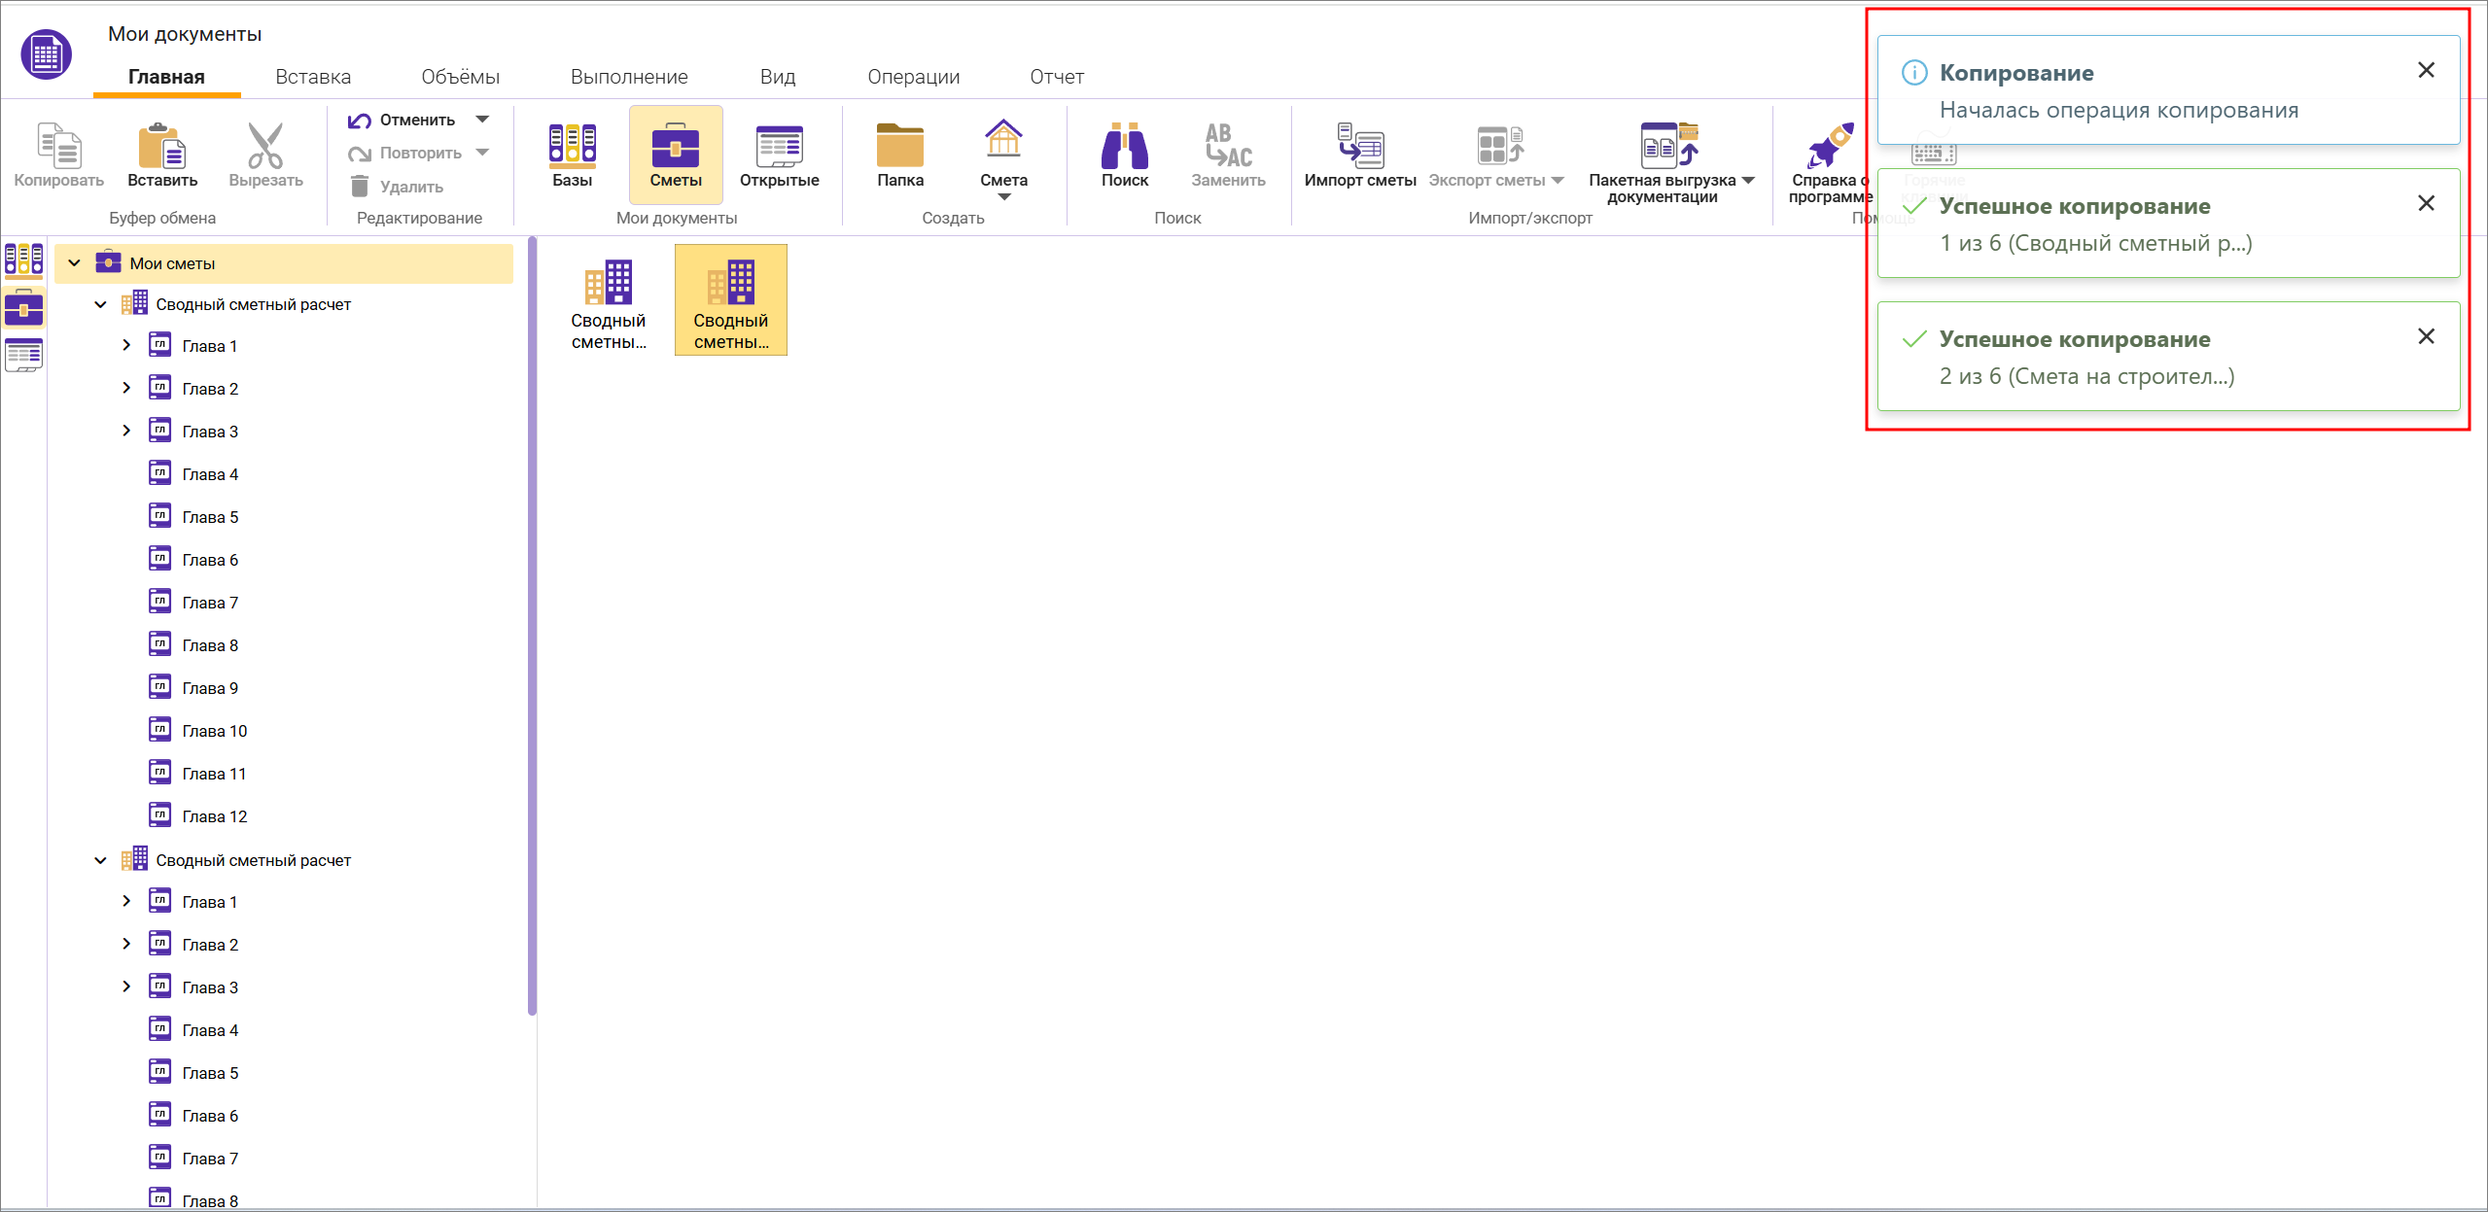Collapse the second Сводный сметный расчет node

pos(100,860)
